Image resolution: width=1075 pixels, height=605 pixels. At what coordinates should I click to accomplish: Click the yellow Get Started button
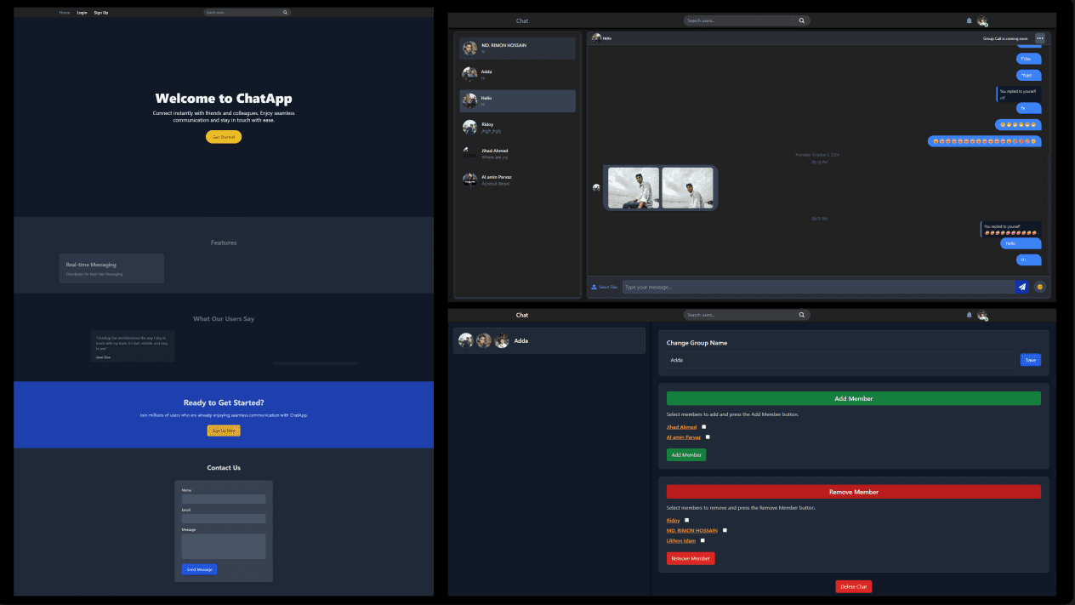224,137
